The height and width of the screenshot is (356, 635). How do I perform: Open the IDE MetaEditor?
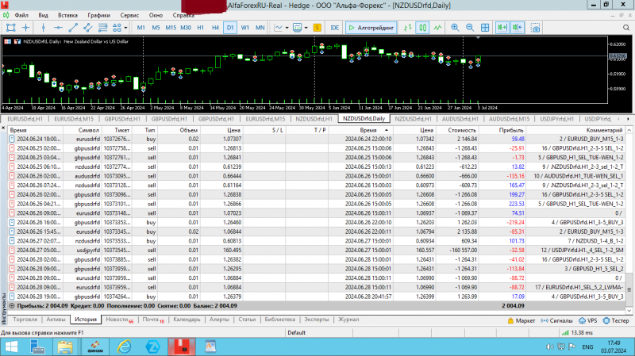(x=335, y=28)
